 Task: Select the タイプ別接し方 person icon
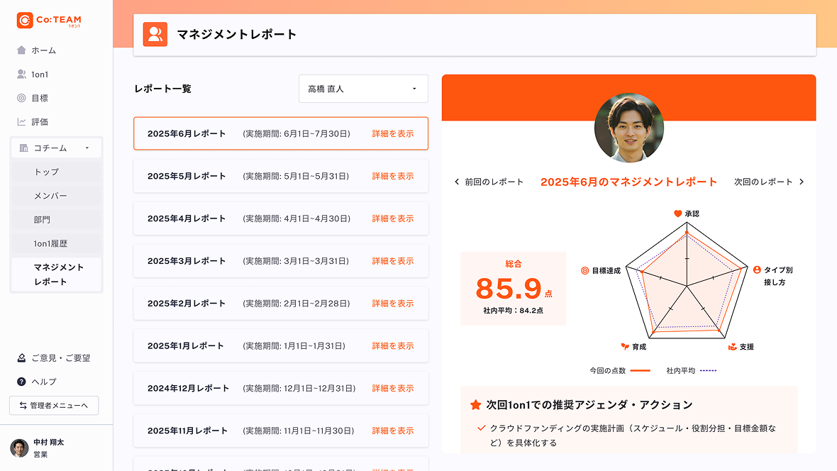coord(757,270)
